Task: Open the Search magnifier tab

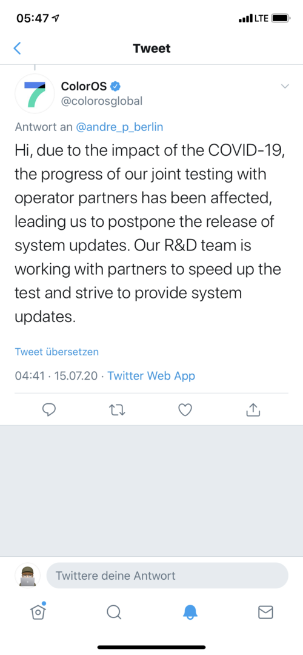Action: 114,613
